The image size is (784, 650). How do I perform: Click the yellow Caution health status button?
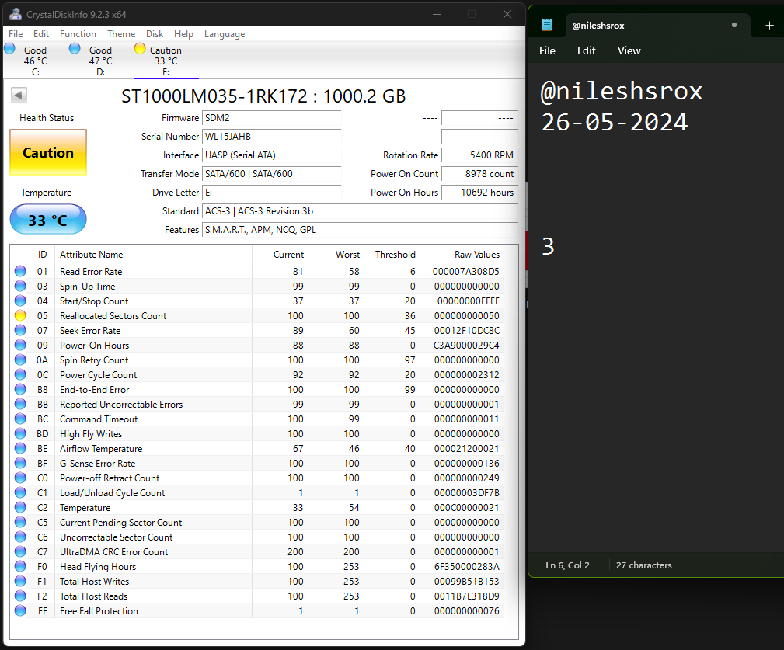pyautogui.click(x=48, y=152)
